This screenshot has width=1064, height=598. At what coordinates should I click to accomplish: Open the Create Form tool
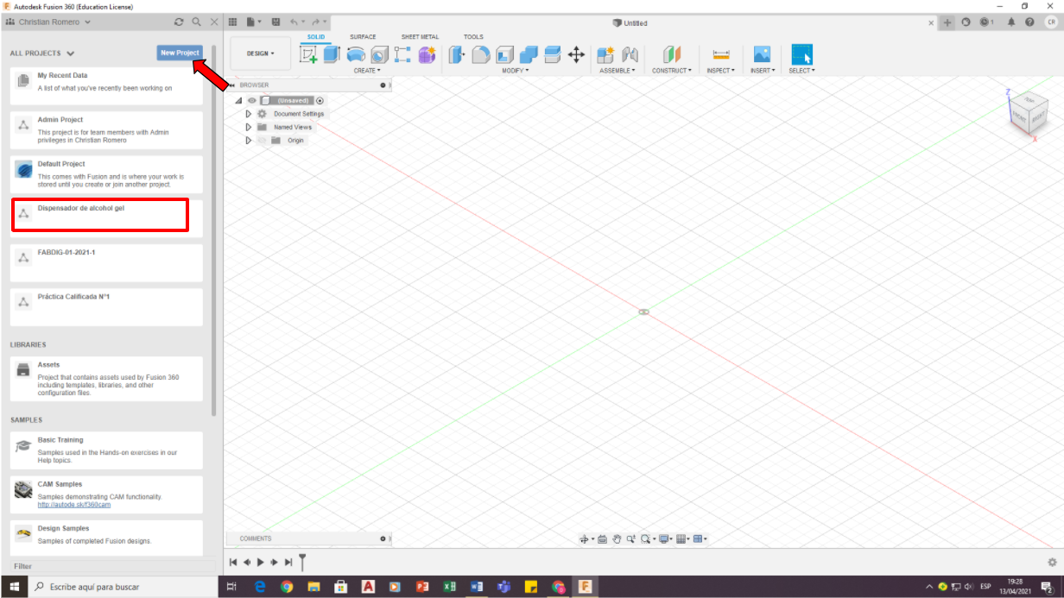[x=427, y=54]
